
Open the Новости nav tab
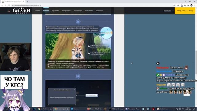pos(46,11)
